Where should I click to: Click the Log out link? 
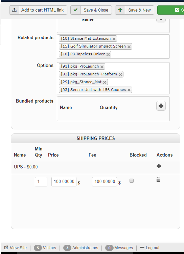tap(149, 248)
